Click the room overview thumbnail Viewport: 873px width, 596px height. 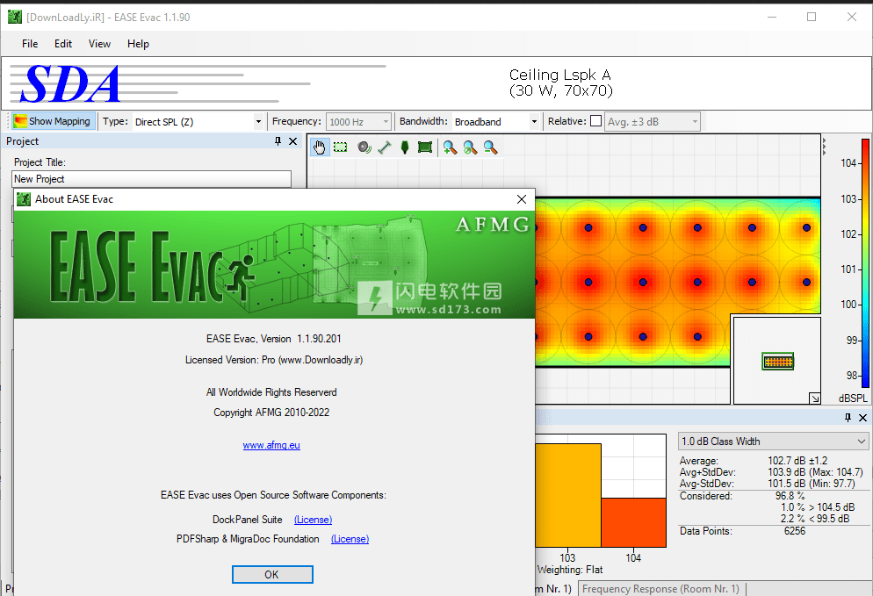[778, 362]
